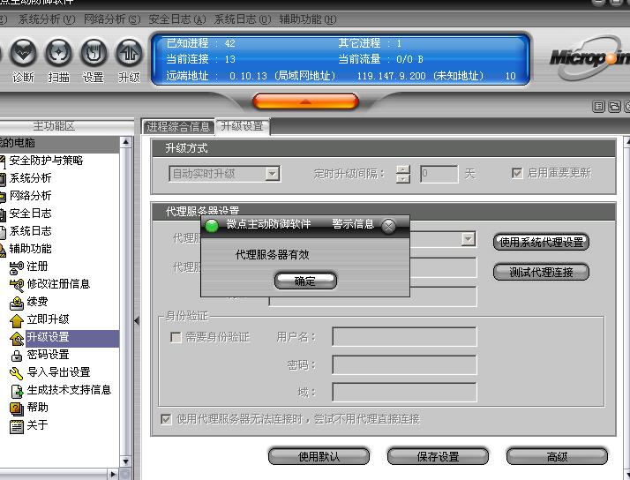630x480 pixels.
Task: Open the 网络分析(S) menu
Action: (112, 19)
